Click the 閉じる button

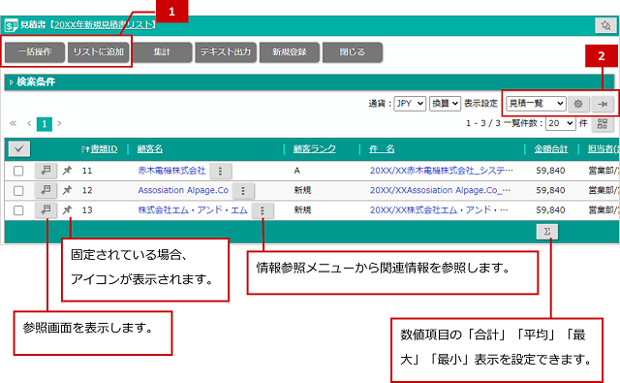(x=353, y=51)
